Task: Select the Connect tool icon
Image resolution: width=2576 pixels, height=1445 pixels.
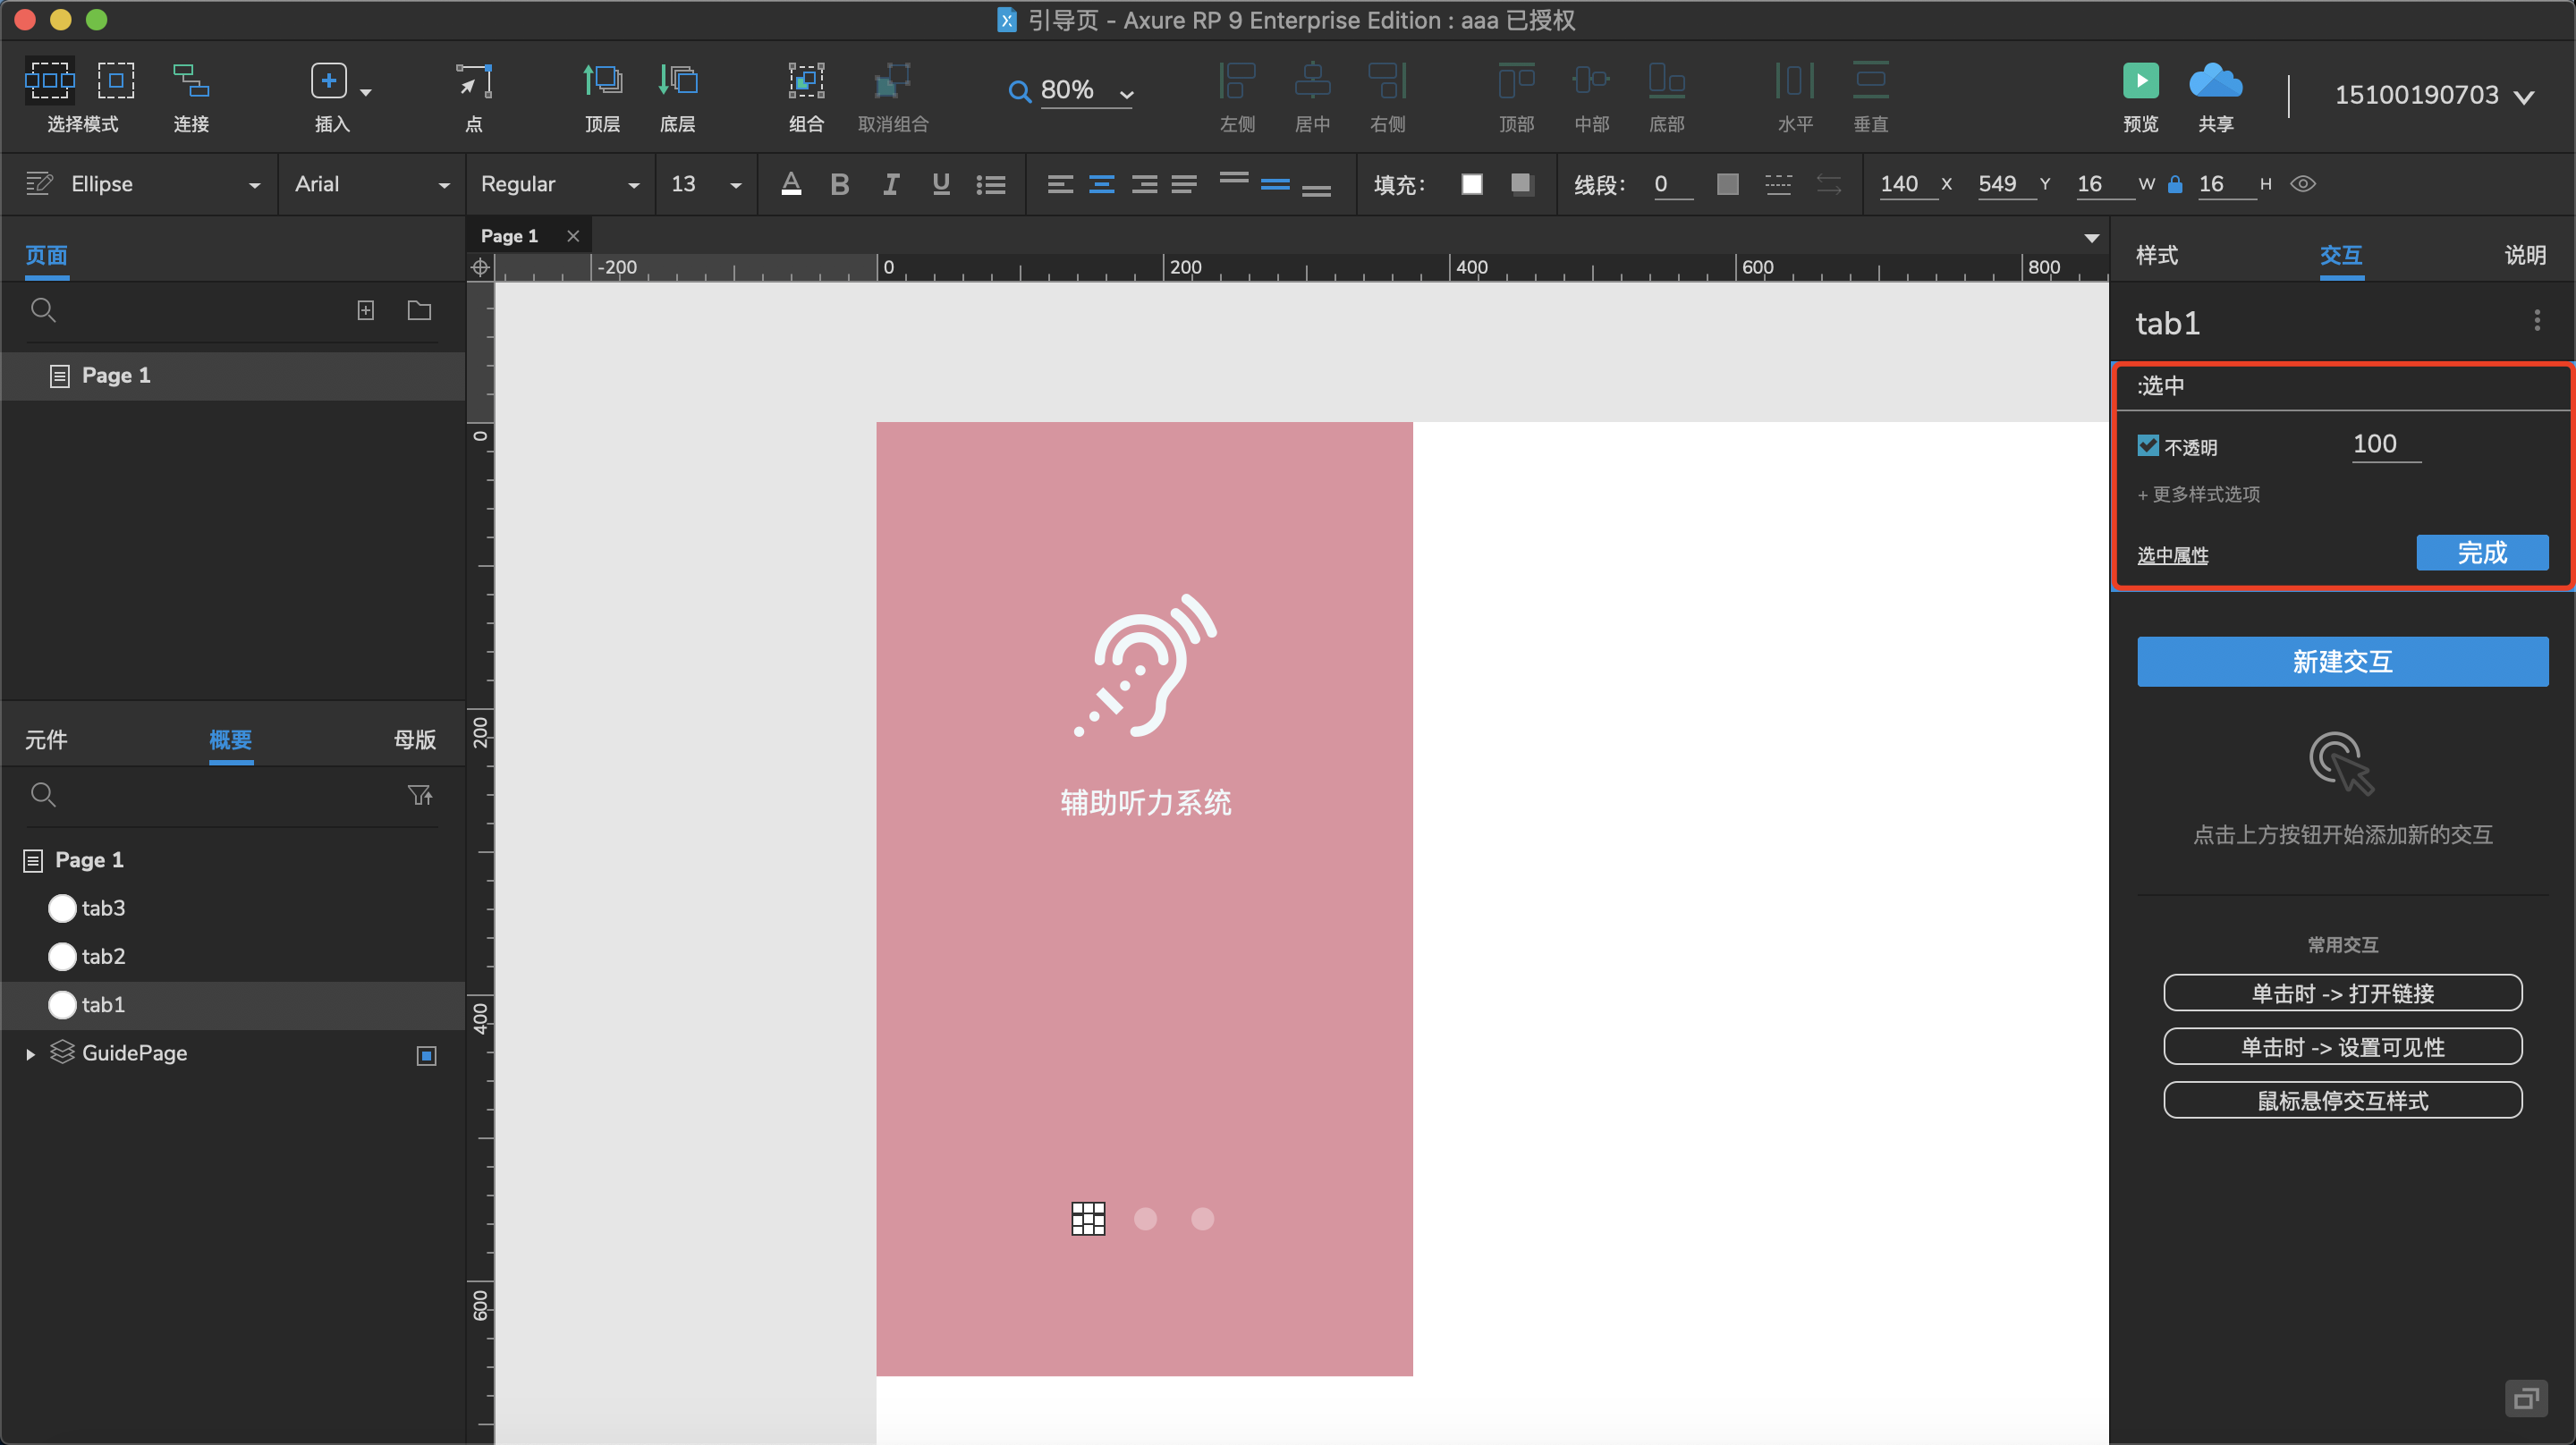Action: [190, 81]
